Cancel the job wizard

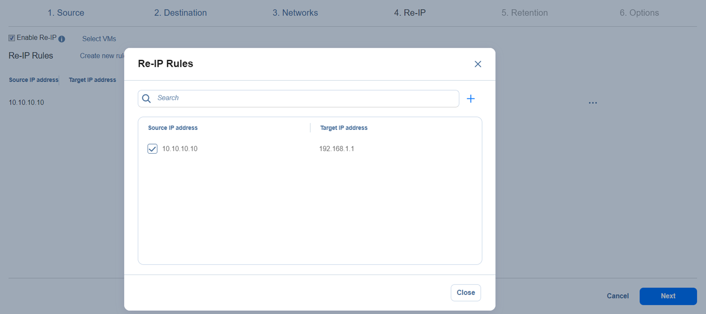click(x=618, y=296)
